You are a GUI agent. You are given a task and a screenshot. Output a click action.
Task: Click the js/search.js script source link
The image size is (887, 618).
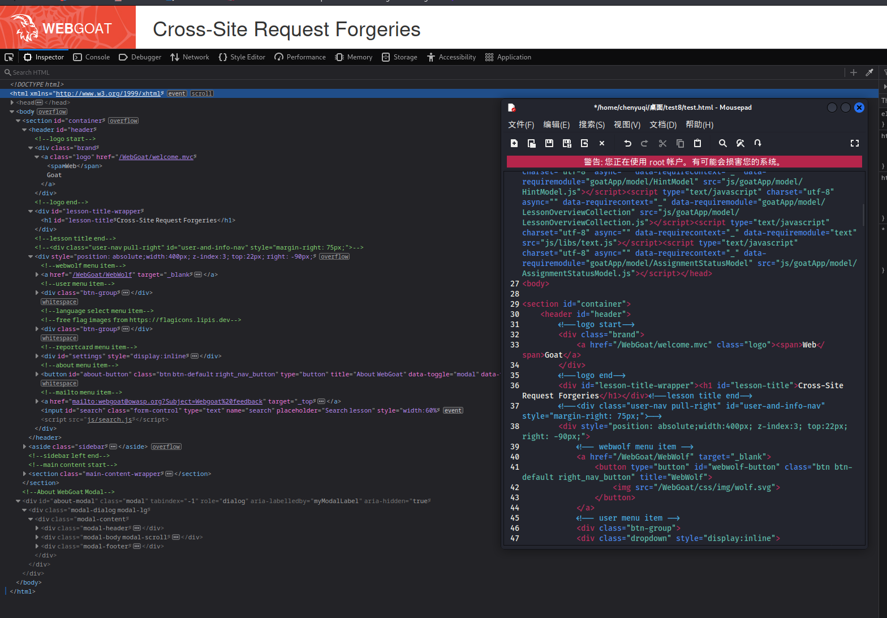[x=109, y=419]
